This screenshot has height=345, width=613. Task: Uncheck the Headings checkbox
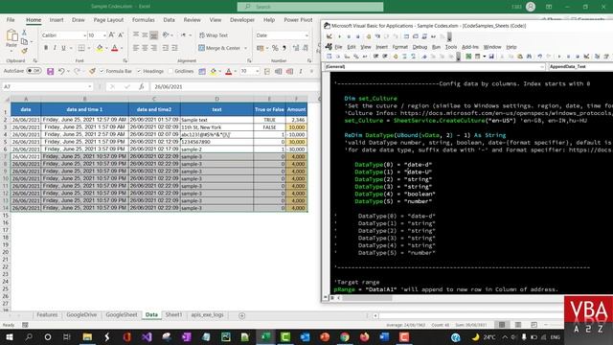pos(139,71)
